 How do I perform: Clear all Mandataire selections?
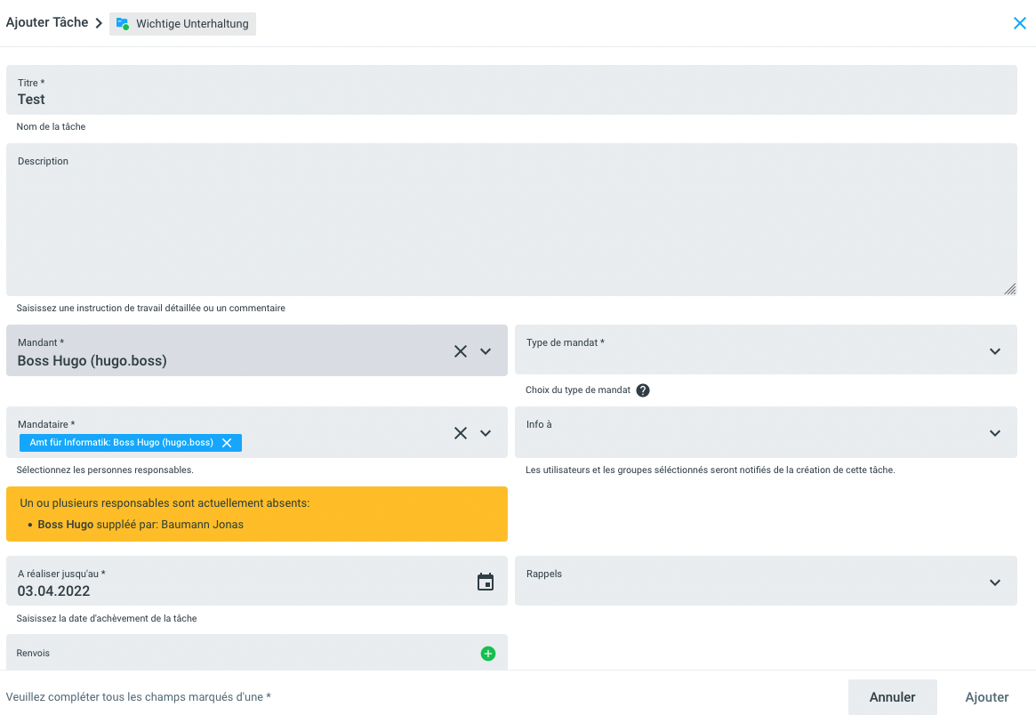[461, 433]
